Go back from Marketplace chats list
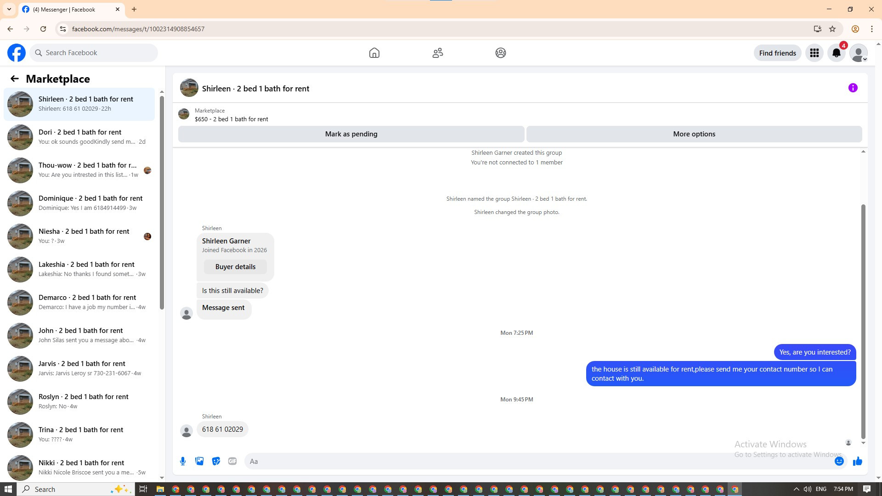Screen dimensions: 882x496 click(x=15, y=79)
